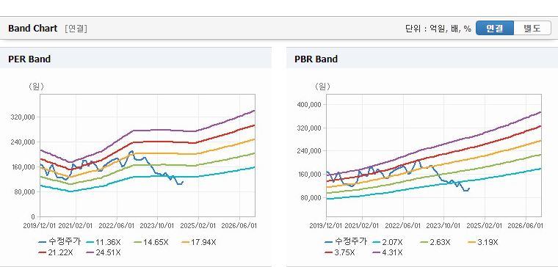Toggle 3.75X legend entry in PBR Band

(x=340, y=252)
